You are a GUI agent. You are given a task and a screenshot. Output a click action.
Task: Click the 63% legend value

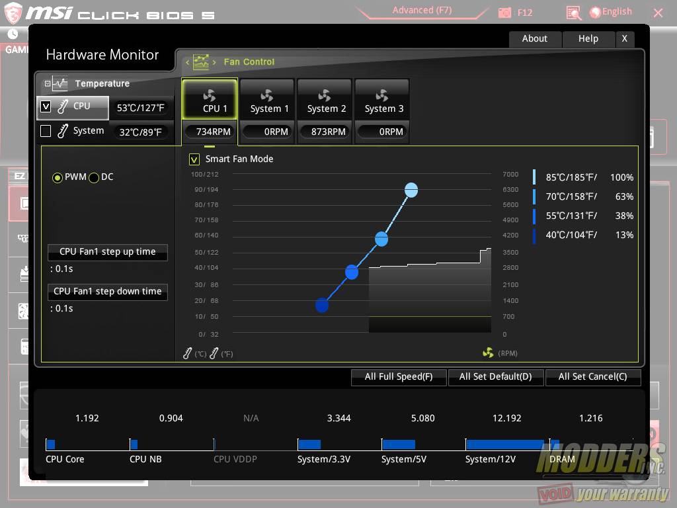point(624,196)
